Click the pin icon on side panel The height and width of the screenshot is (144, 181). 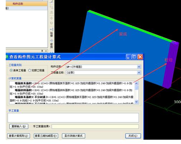point(42,51)
